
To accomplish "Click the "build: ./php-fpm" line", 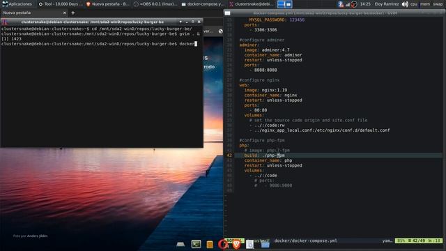I will [x=264, y=155].
